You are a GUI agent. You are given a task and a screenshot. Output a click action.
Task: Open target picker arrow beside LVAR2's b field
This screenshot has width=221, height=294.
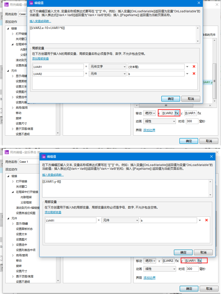tap(187, 74)
